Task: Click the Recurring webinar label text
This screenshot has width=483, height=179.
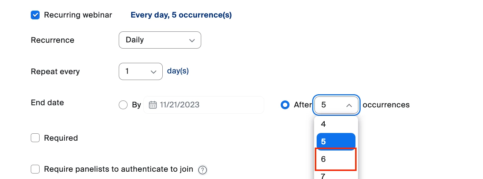Action: click(78, 15)
